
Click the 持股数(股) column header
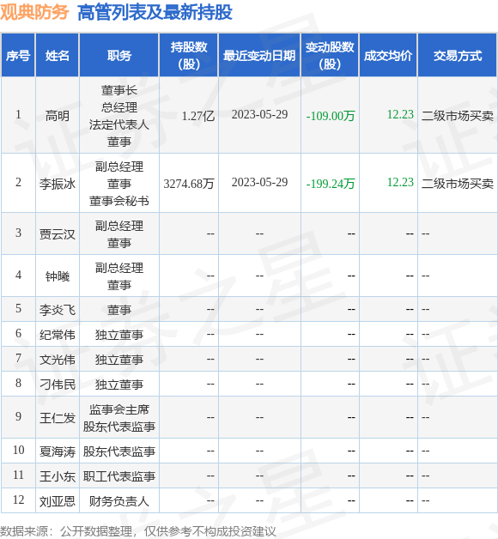coord(189,55)
